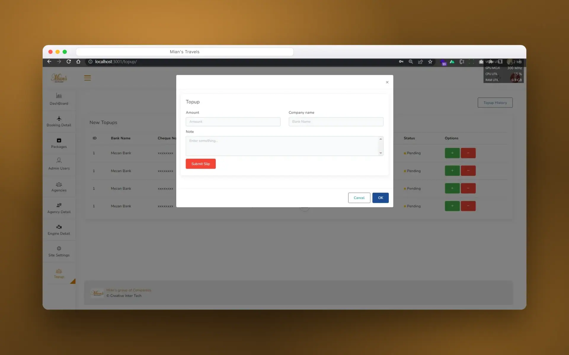The height and width of the screenshot is (355, 569).
Task: Click the Company name input field
Action: point(336,122)
